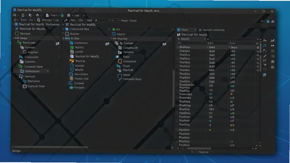The image size is (290, 163).
Task: Select the Navicat item in third column list
Action: pyautogui.click(x=125, y=70)
